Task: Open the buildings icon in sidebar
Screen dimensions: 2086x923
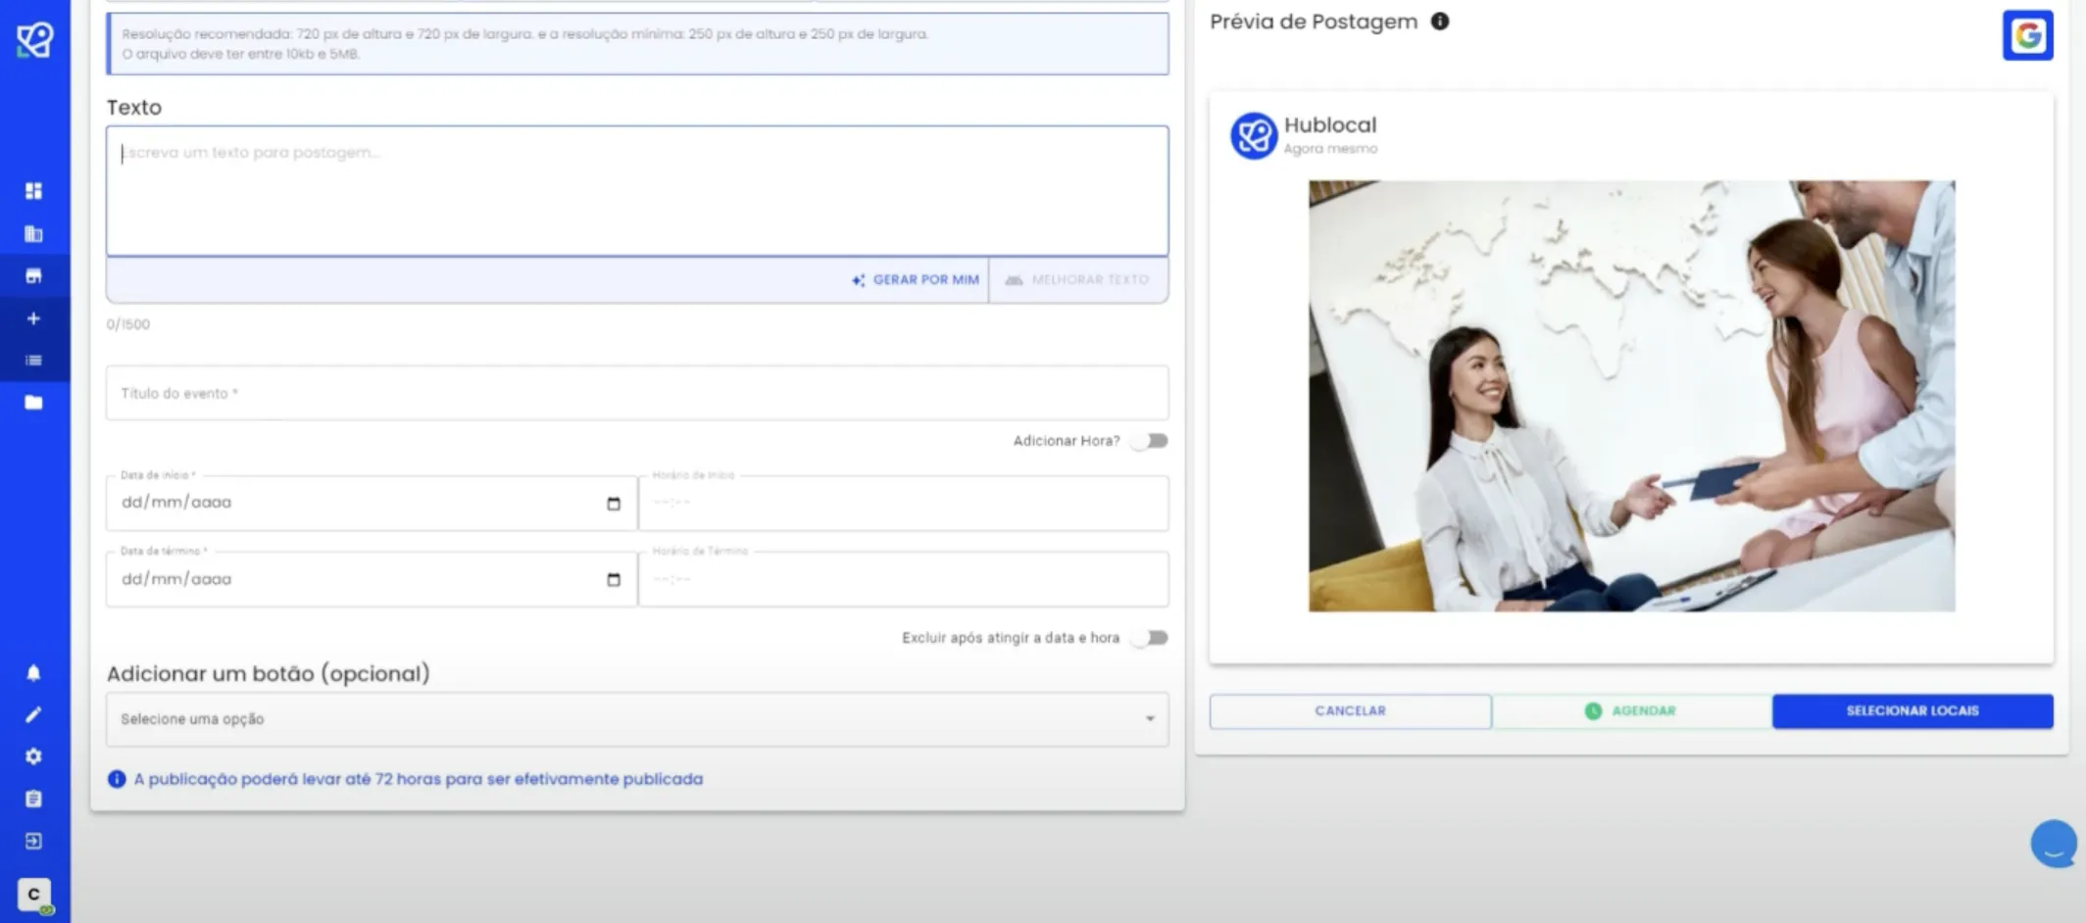Action: tap(33, 233)
